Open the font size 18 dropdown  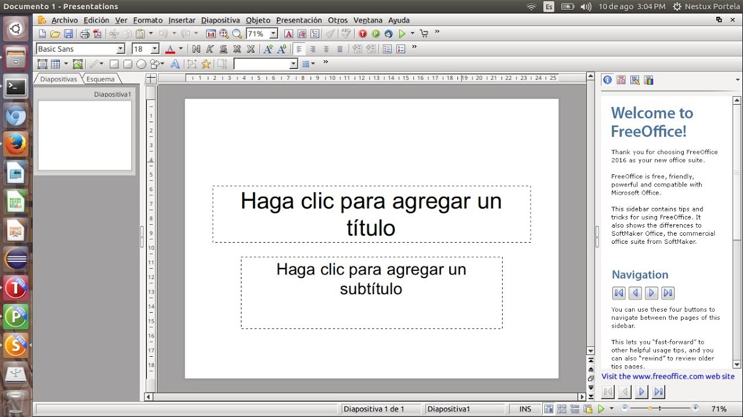click(x=155, y=49)
